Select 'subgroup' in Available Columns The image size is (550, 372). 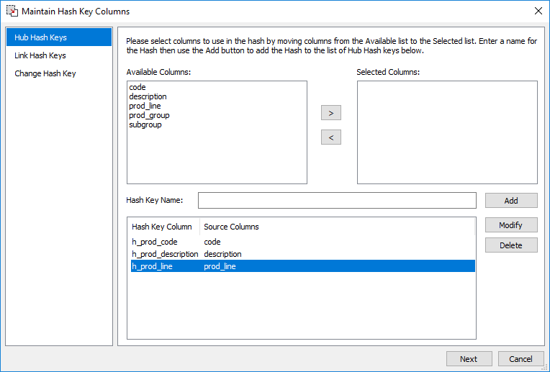tap(145, 124)
